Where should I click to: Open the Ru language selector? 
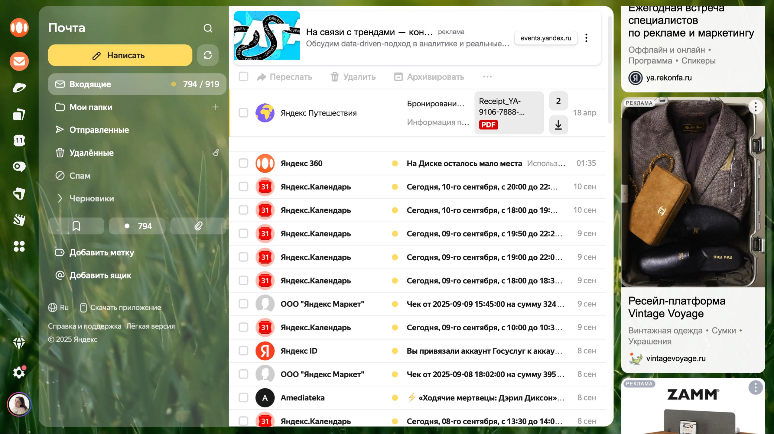[x=58, y=308]
